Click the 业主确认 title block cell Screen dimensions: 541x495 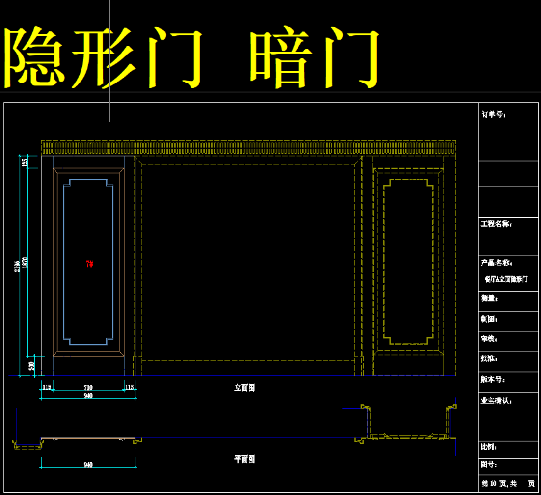click(x=496, y=401)
